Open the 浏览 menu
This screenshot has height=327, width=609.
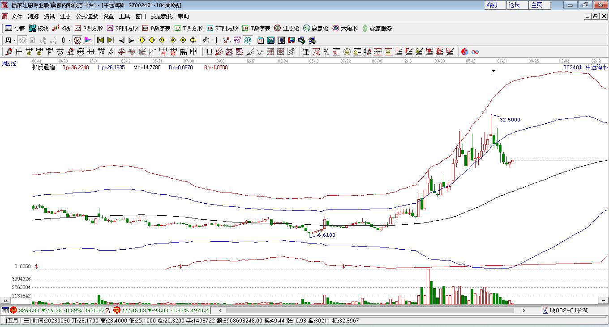click(x=33, y=17)
